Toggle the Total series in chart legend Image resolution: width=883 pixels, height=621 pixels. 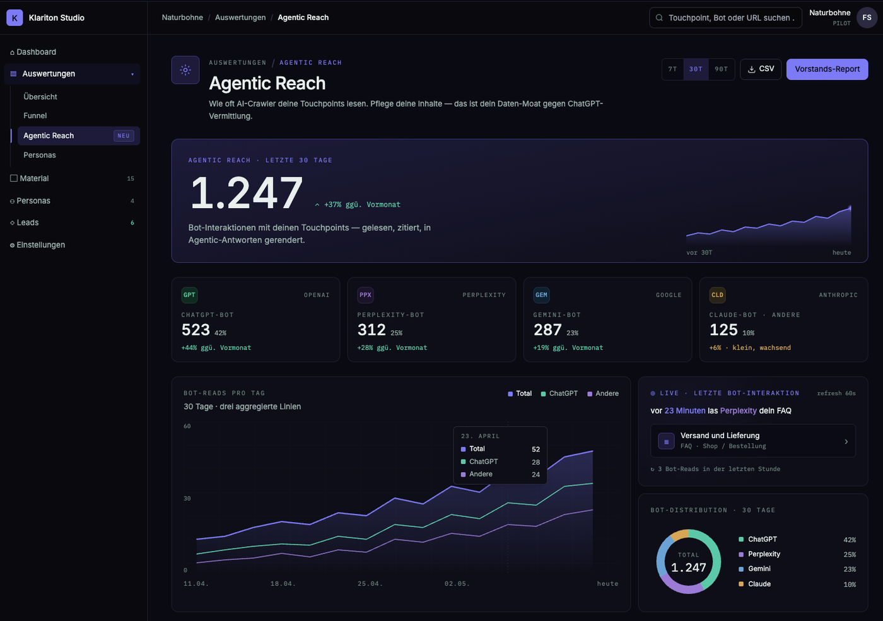[520, 393]
